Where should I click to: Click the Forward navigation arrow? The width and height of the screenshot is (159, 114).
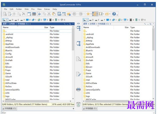coord(81,14)
